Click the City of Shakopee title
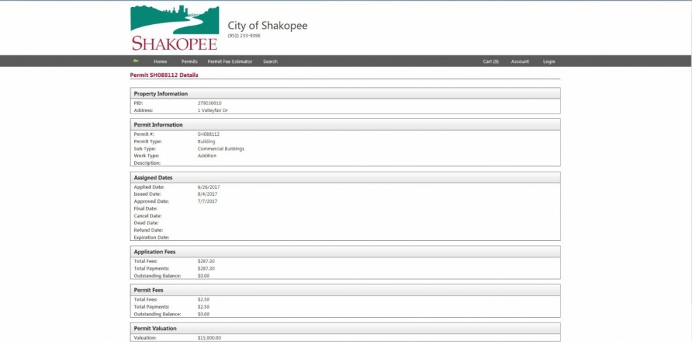The width and height of the screenshot is (692, 342). pos(267,26)
